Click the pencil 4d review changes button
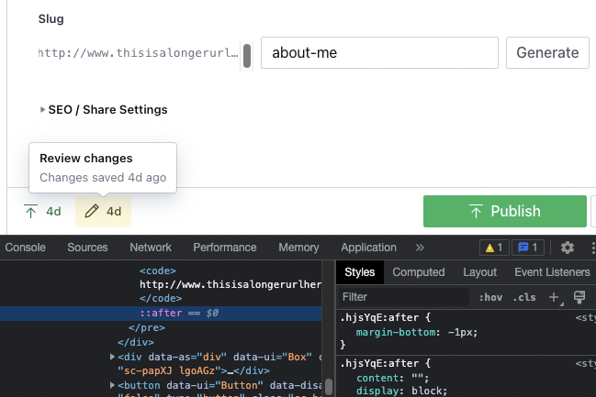The width and height of the screenshot is (596, 397). tap(103, 212)
